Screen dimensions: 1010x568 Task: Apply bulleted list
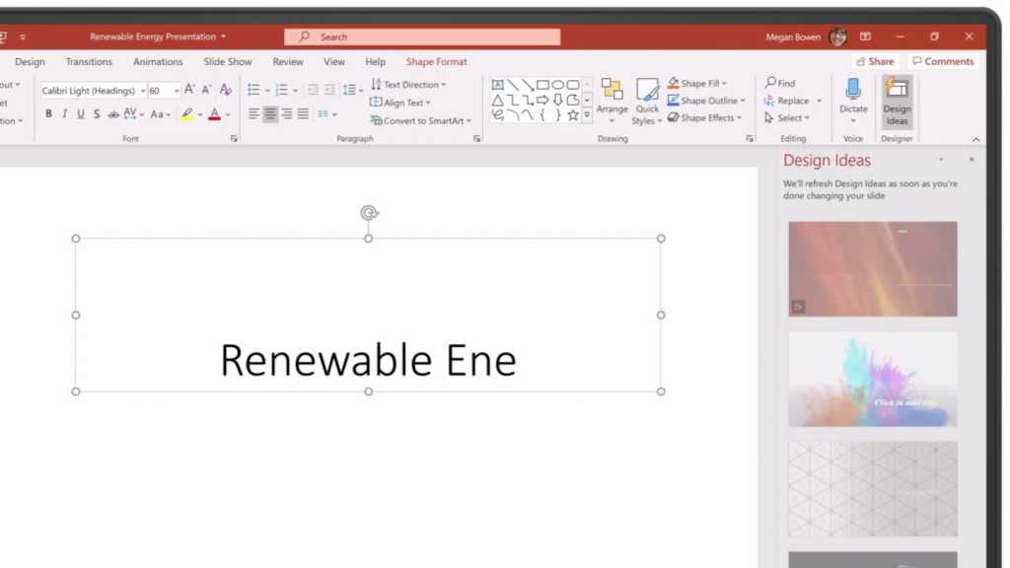point(253,90)
